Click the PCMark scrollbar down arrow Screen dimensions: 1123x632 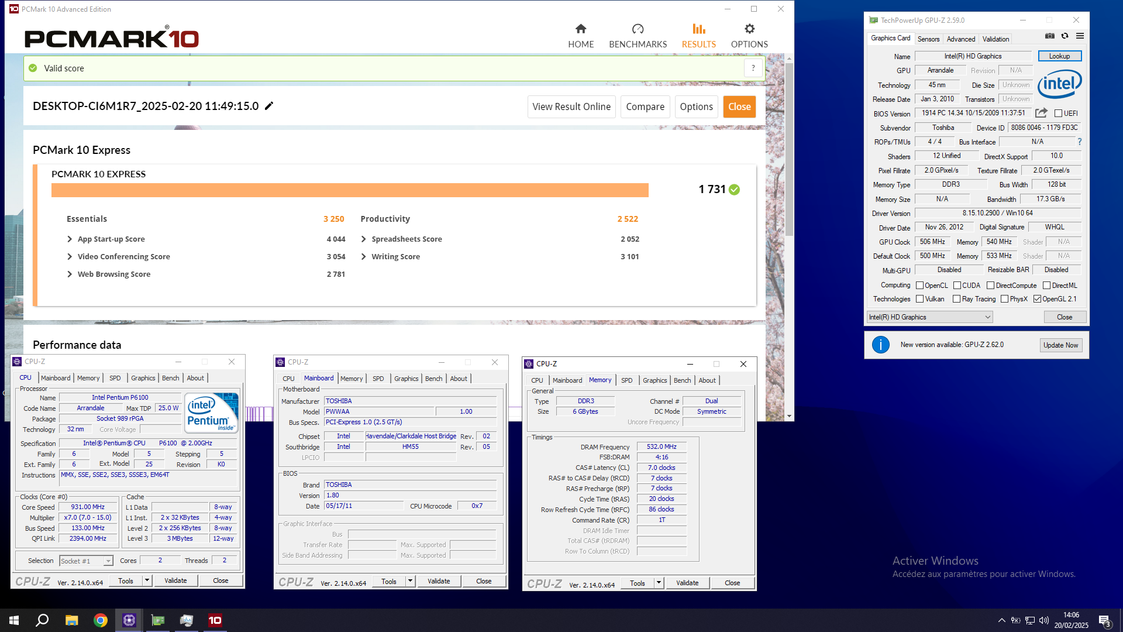pos(789,416)
